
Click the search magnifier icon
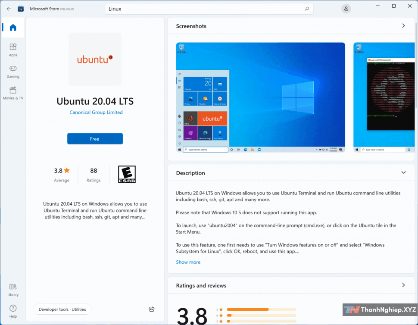[x=307, y=9]
